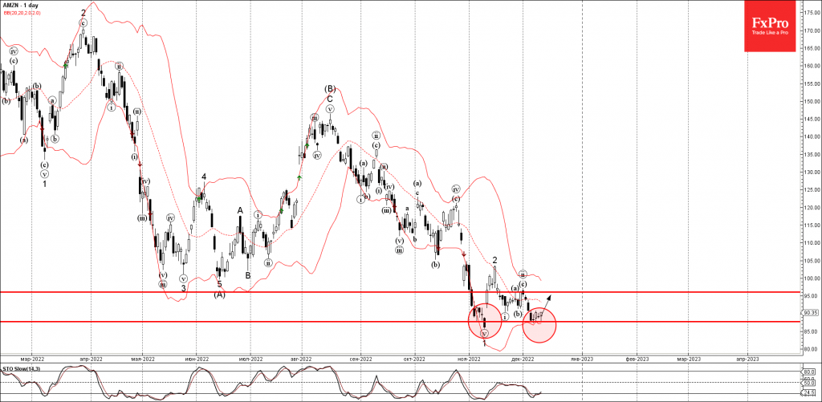Click the (B) wave label
This screenshot has height=402, width=822.
[x=330, y=88]
